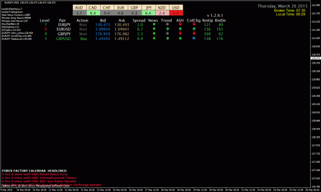Click the EURUSD ask price 1.09941
Viewport: 321px width, 192px height.
point(122,29)
